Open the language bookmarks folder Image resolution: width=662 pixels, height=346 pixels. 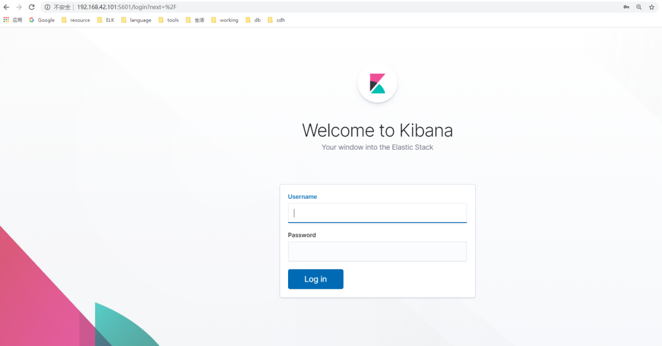(x=136, y=20)
